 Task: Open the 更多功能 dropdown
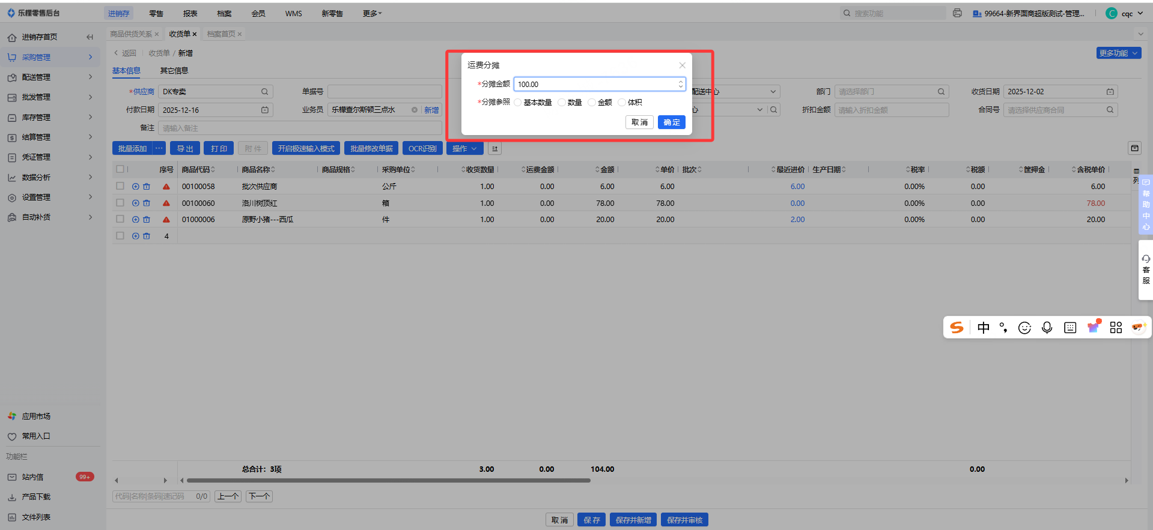(x=1118, y=53)
